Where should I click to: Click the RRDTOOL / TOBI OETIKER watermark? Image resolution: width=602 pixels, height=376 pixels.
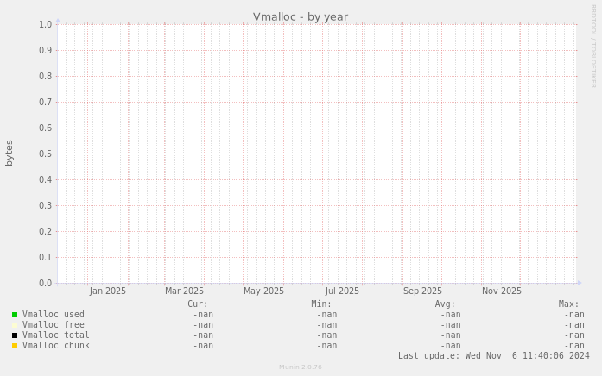(593, 46)
